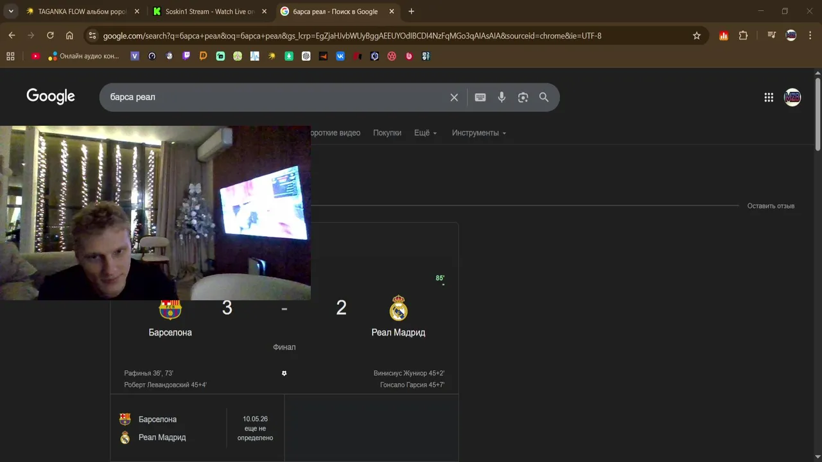
Task: Open the line-chart bookmark icon
Action: 255,56
